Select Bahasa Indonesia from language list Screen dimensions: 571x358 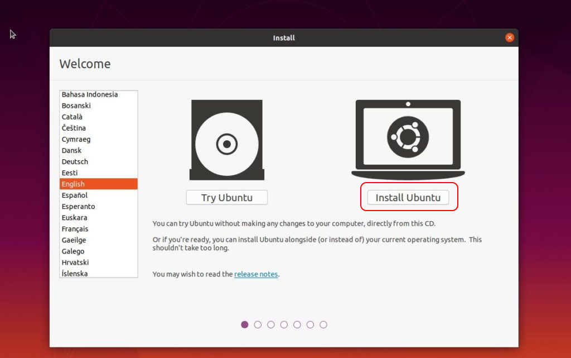(x=90, y=94)
